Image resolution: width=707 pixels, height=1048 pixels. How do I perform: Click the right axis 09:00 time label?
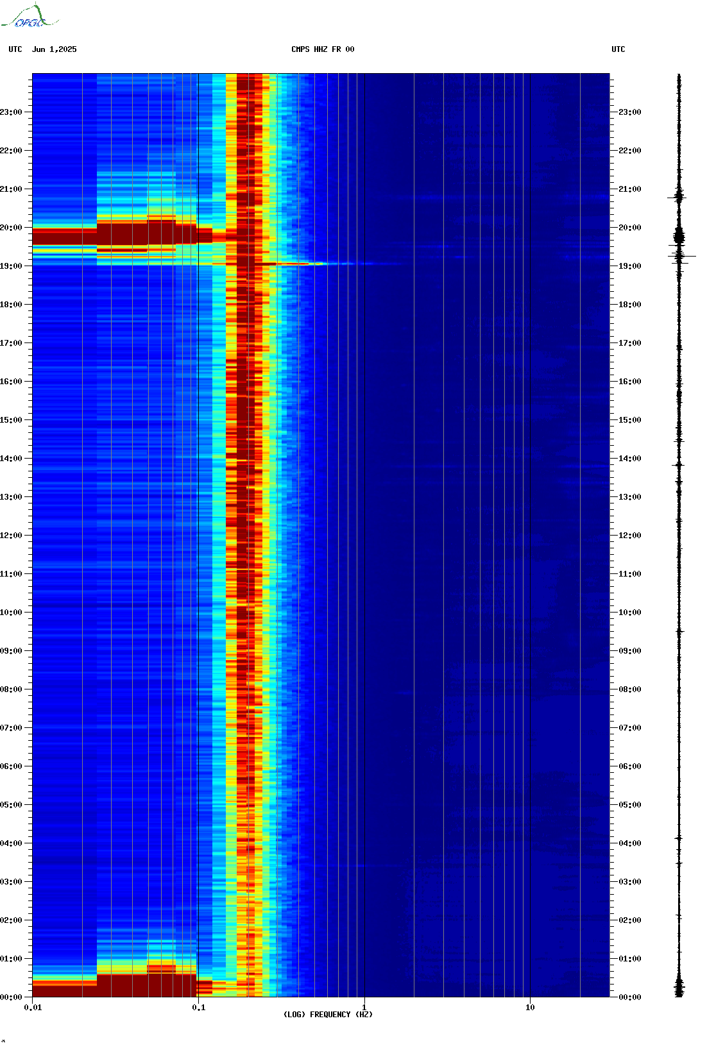630,651
